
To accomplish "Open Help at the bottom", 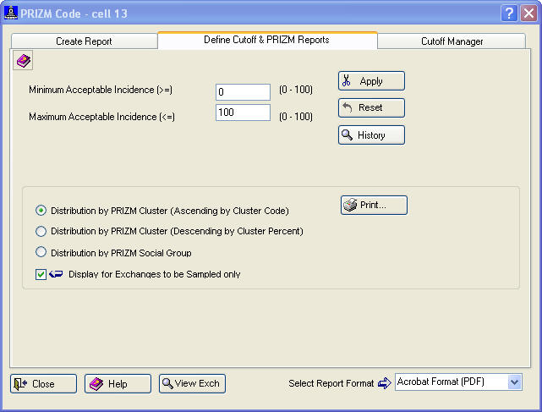I will tap(118, 383).
